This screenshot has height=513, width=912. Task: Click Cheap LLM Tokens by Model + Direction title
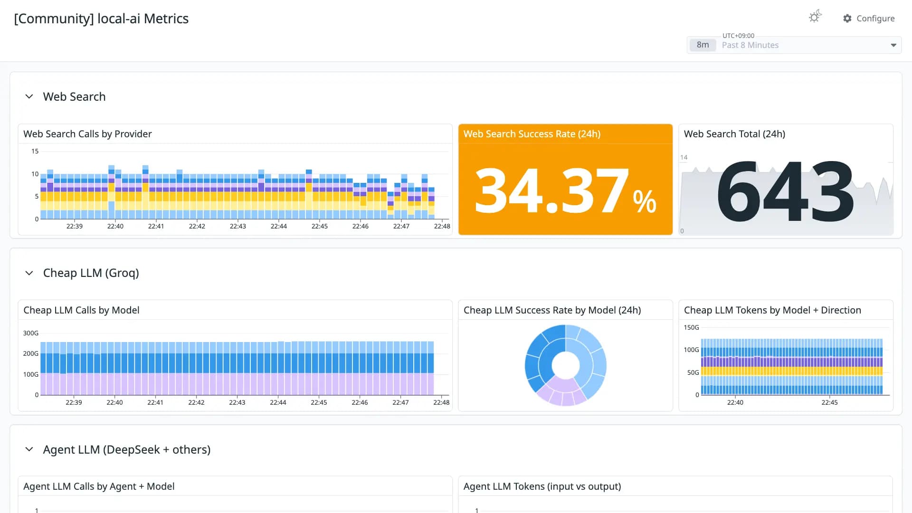[772, 310]
